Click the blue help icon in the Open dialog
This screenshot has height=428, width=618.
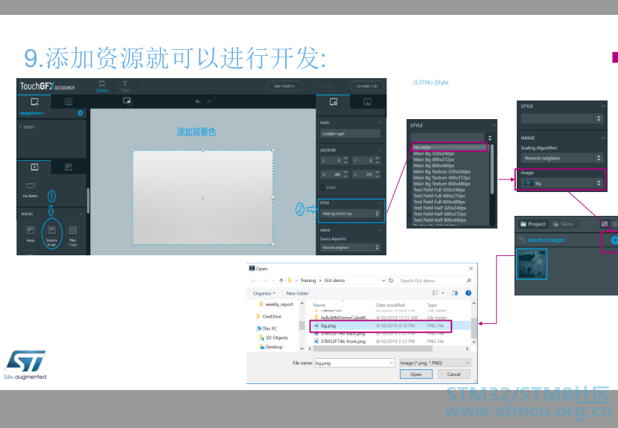coord(468,293)
